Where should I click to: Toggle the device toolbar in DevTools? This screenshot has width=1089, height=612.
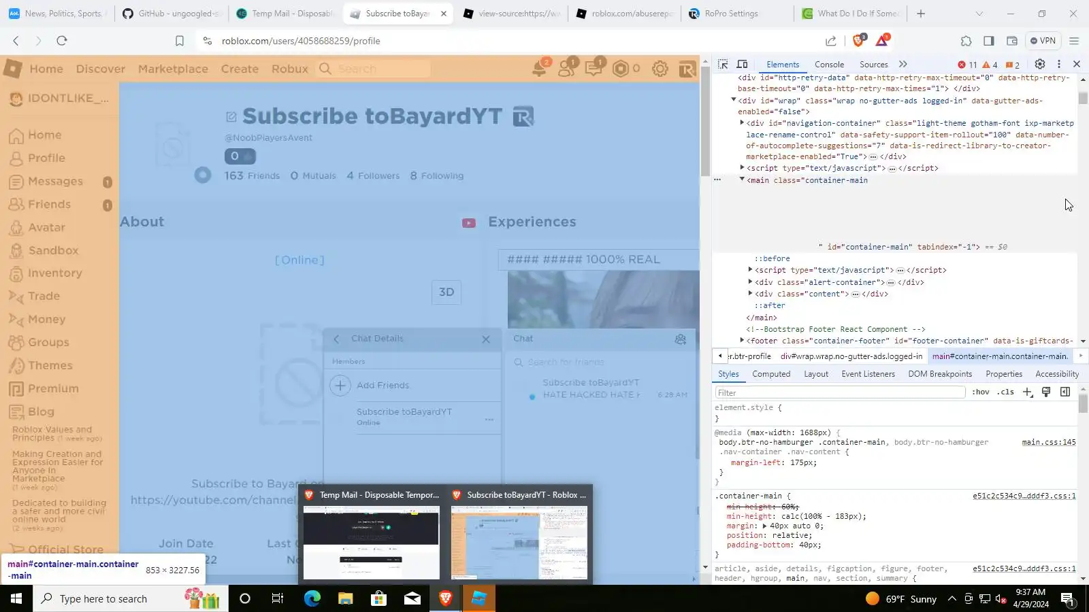743,64
